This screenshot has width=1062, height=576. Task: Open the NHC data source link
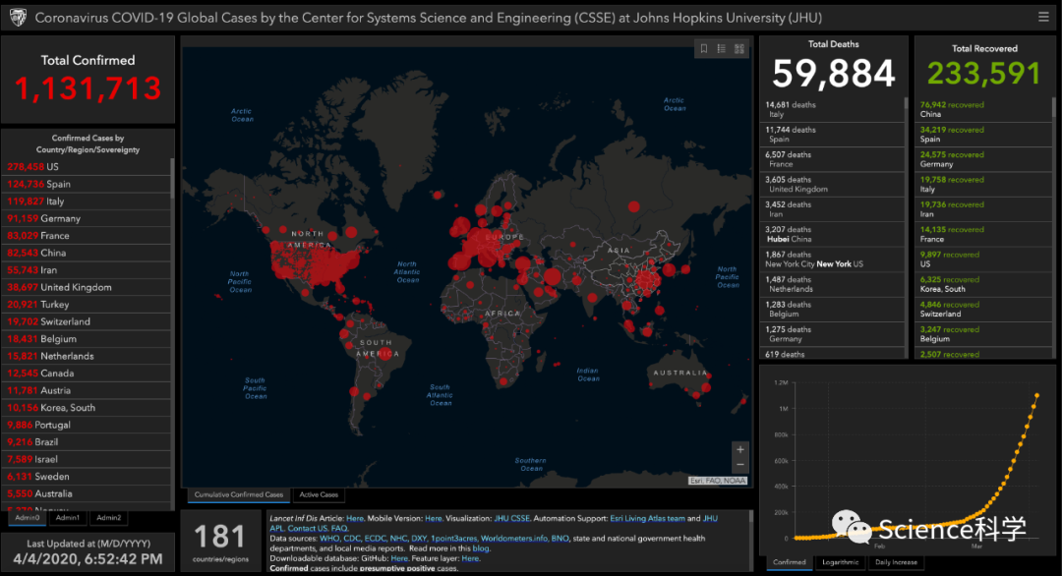pos(398,539)
